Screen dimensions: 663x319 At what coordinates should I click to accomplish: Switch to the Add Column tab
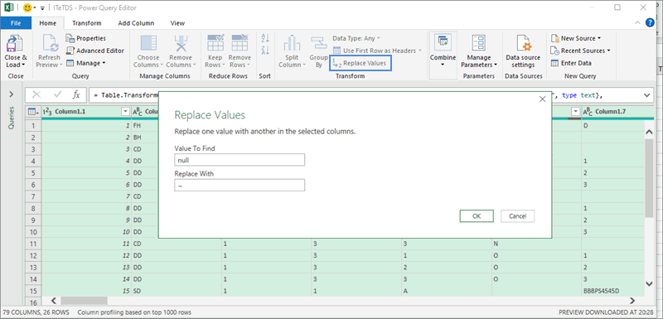(136, 23)
